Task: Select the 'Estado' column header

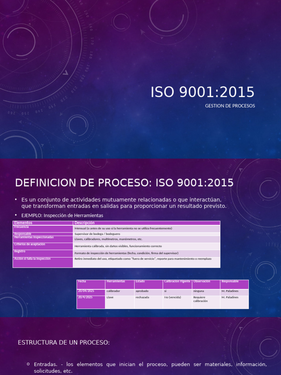Action: click(x=149, y=285)
